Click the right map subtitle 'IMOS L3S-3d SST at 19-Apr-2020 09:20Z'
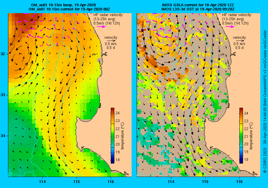Image resolution: width=268 pixels, height=188 pixels. 198,9
